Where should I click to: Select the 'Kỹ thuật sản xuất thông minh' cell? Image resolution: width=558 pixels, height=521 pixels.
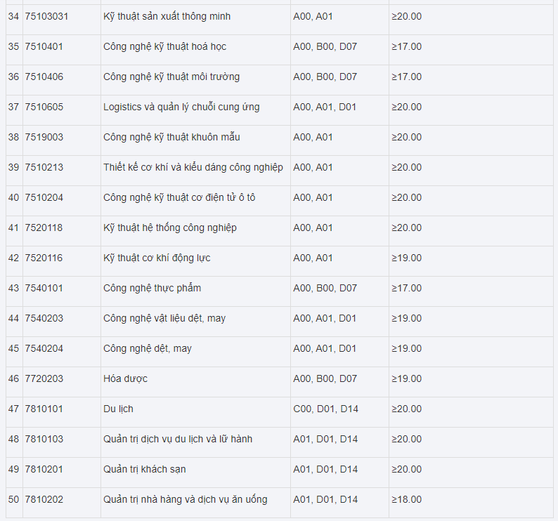point(167,16)
